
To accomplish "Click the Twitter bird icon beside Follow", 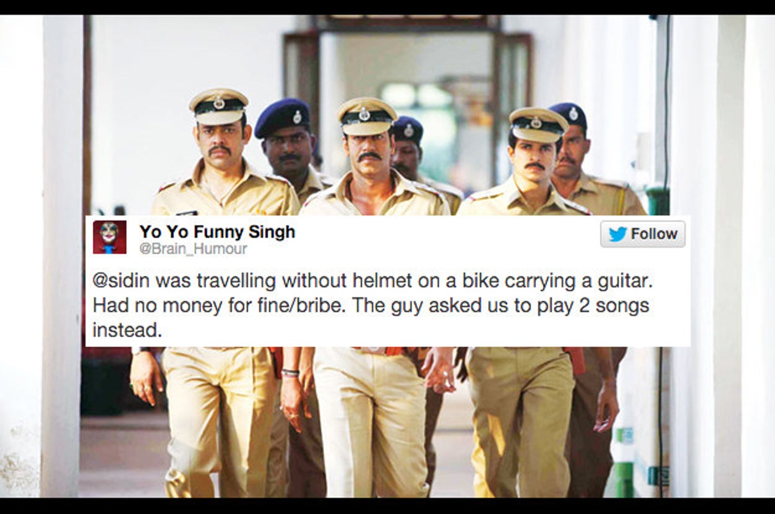I will pos(618,234).
